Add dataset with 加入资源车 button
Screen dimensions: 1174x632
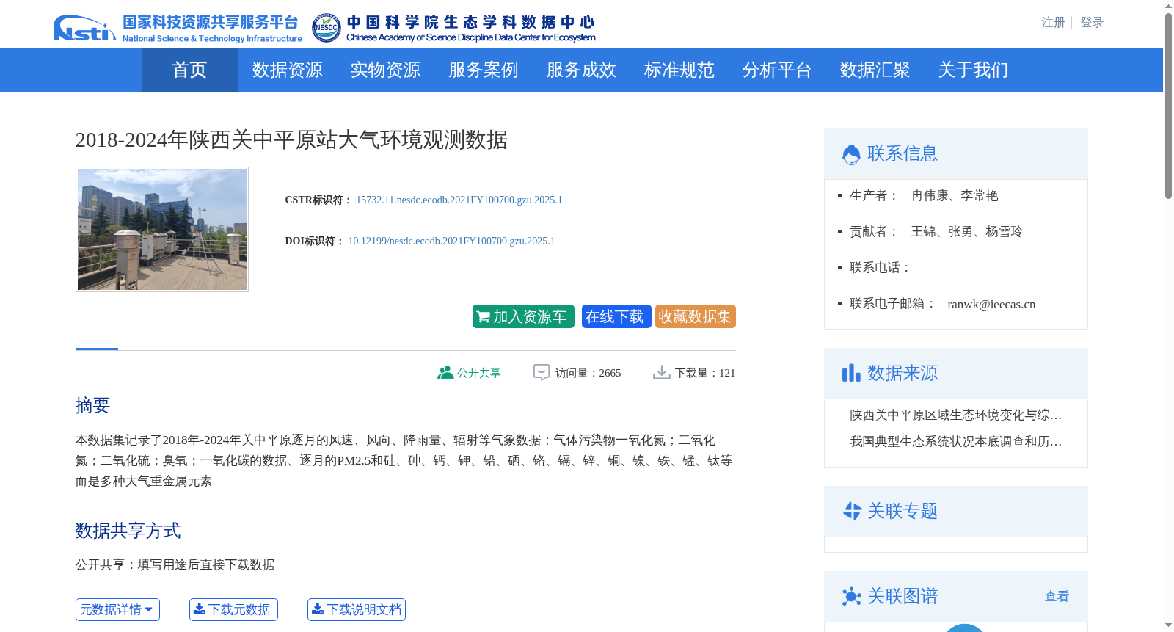[523, 316]
